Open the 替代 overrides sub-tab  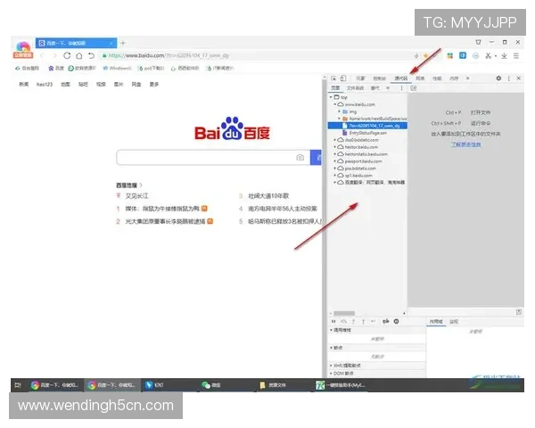[x=375, y=88]
